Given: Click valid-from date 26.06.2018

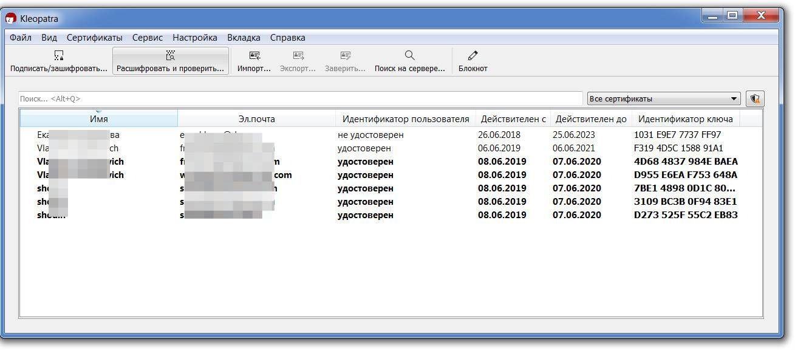Looking at the screenshot, I should [499, 135].
